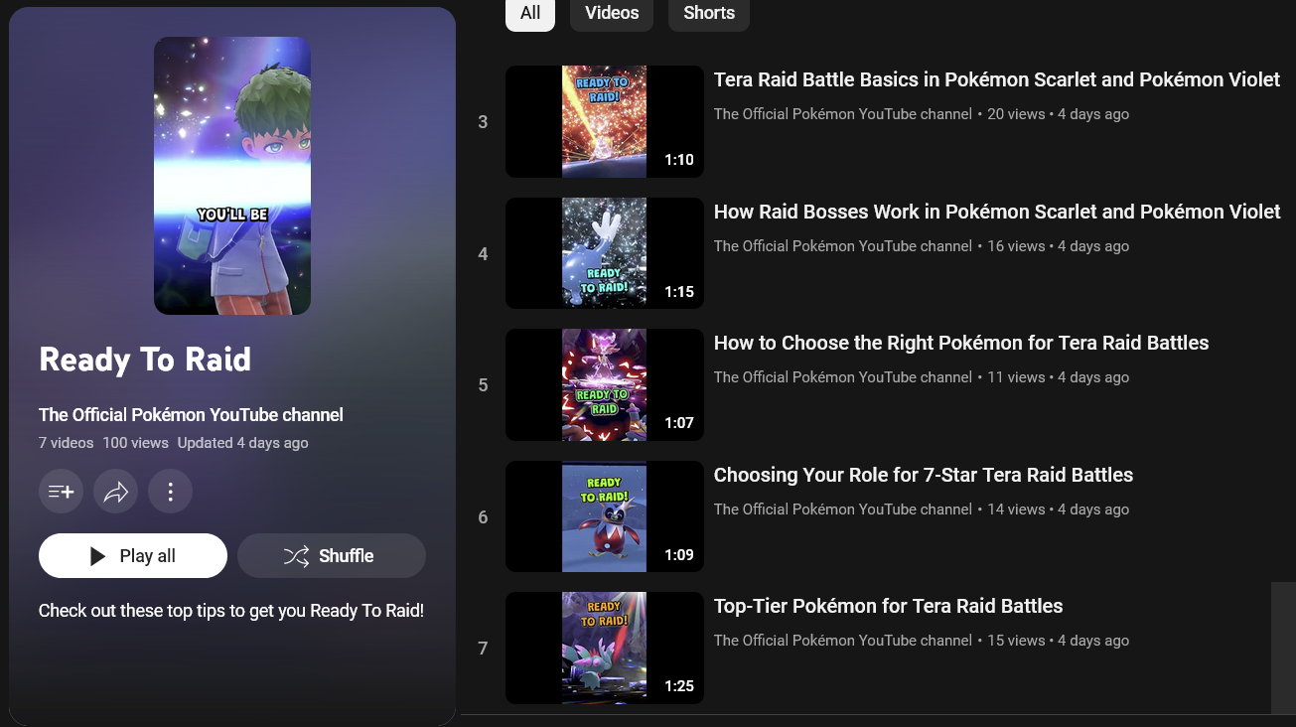Click the share playlist arrow icon
The width and height of the screenshot is (1296, 727).
115,492
